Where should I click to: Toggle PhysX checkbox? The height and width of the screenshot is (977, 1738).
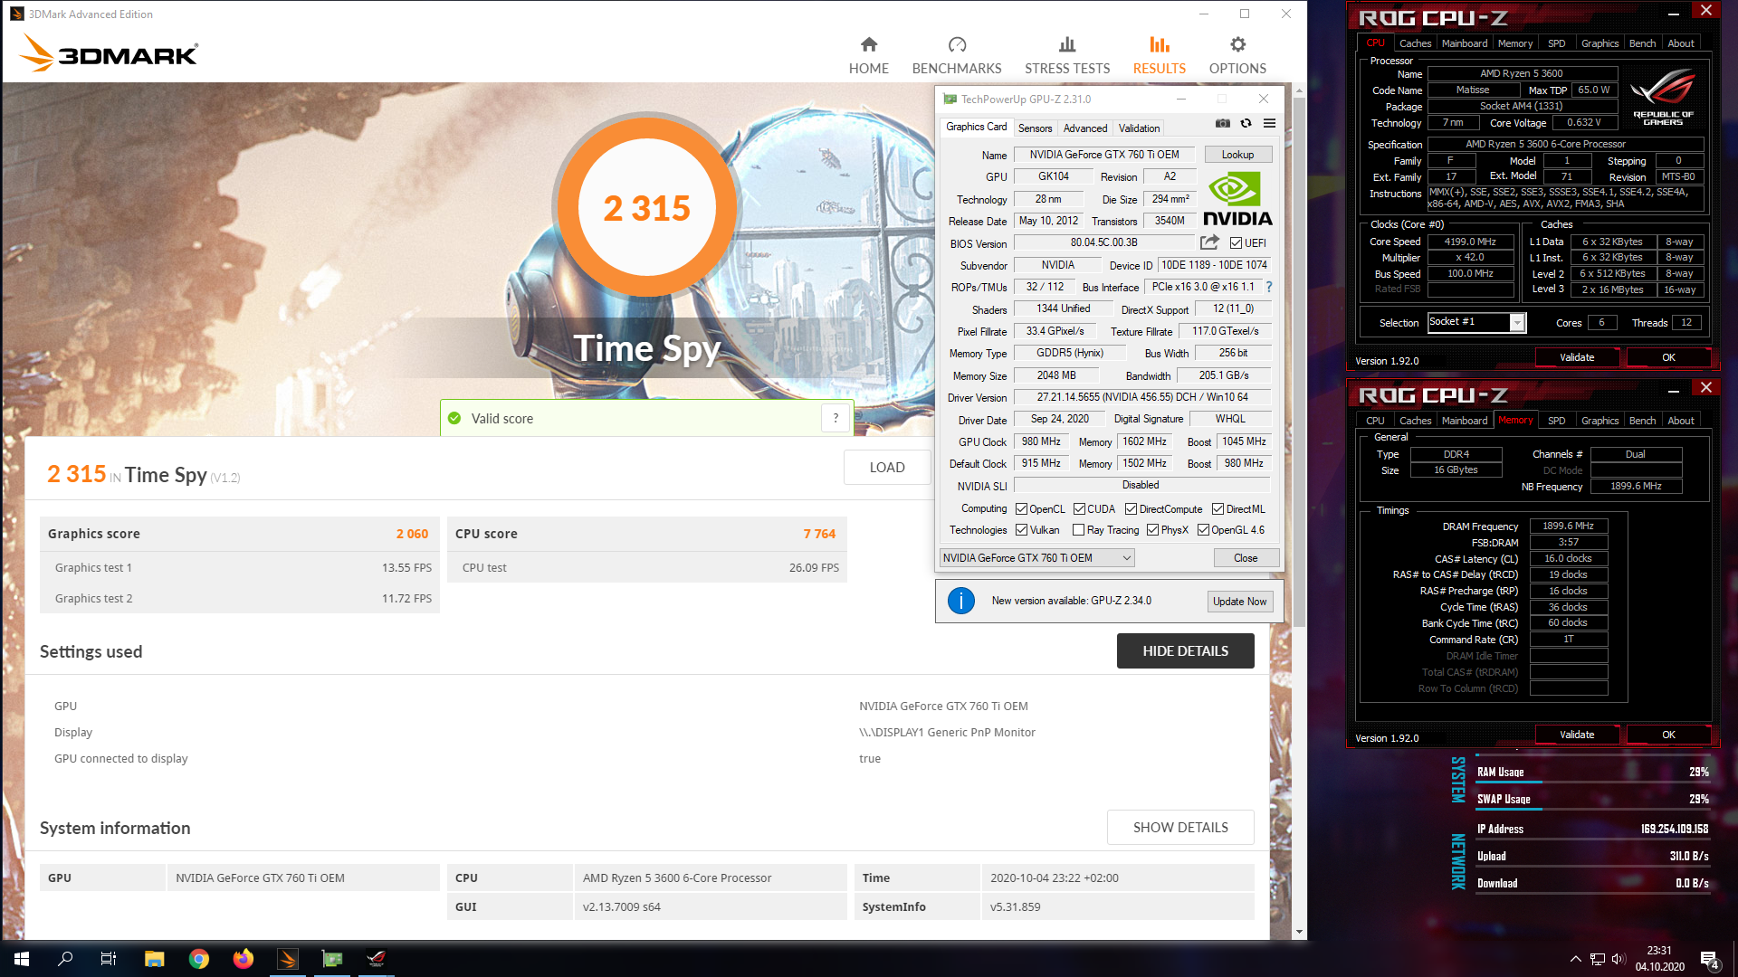(x=1152, y=530)
